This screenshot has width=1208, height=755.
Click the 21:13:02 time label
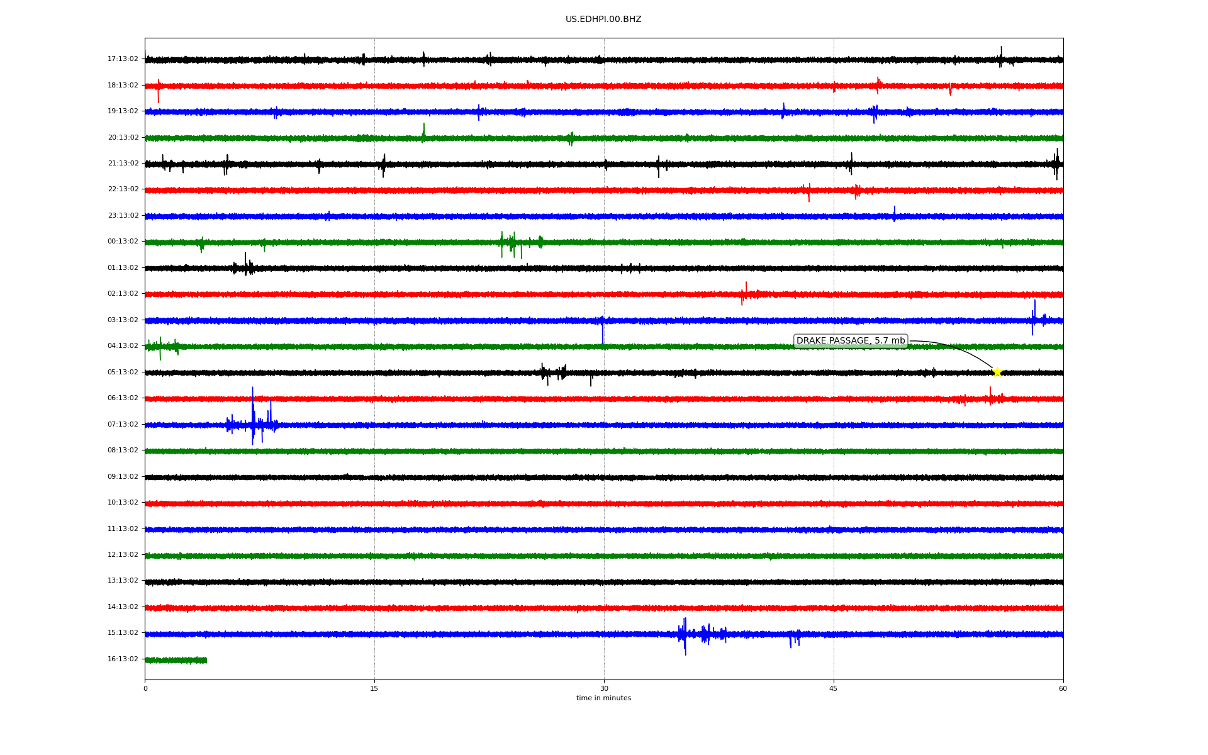[x=123, y=164]
